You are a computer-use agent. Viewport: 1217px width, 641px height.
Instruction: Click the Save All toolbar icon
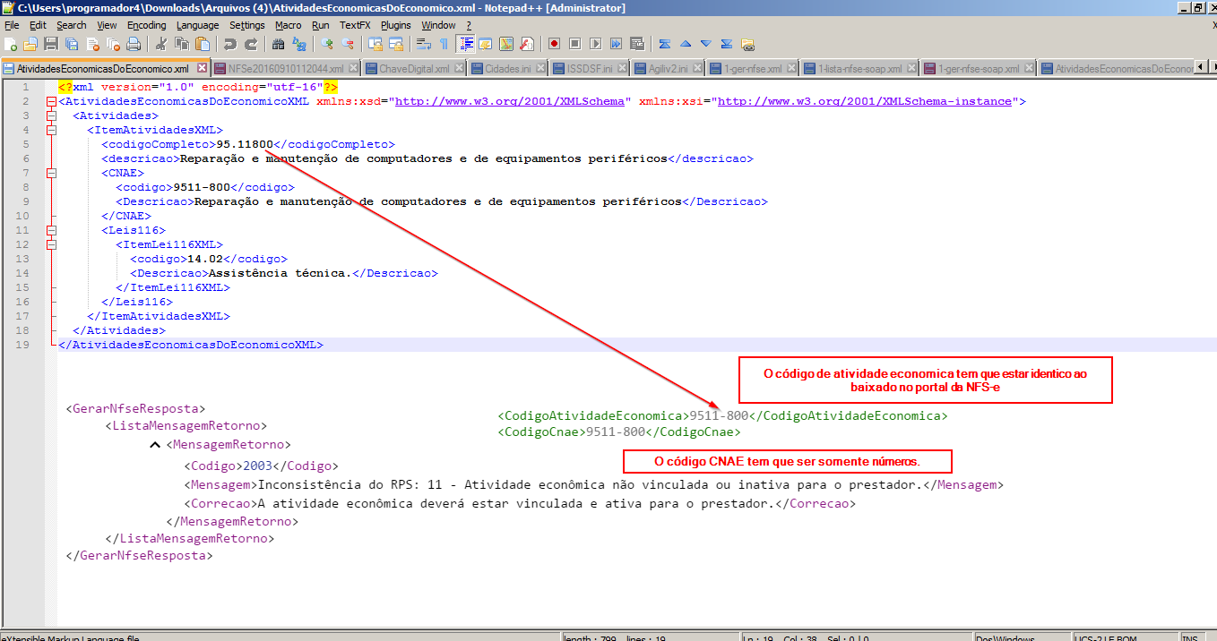pyautogui.click(x=72, y=44)
